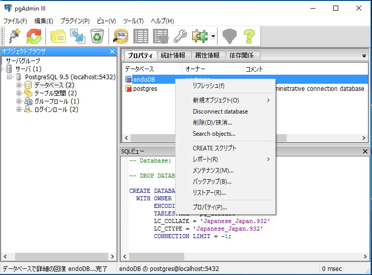Open the ビュー(V) menu
Image resolution: width=372 pixels, height=275 pixels.
click(x=106, y=21)
